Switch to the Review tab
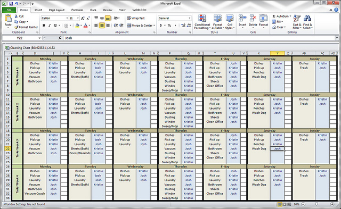This screenshot has width=341, height=209. pyautogui.click(x=108, y=10)
